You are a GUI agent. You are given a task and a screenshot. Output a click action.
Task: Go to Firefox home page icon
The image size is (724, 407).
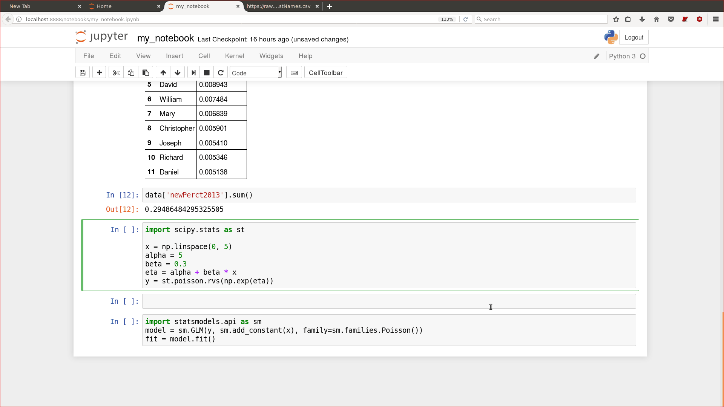(x=657, y=19)
